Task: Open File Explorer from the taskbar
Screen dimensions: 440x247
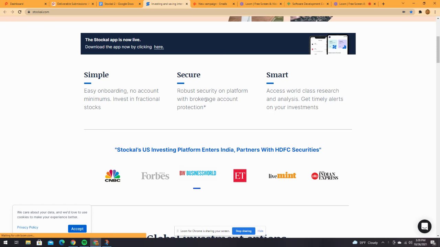Action: click(28, 243)
